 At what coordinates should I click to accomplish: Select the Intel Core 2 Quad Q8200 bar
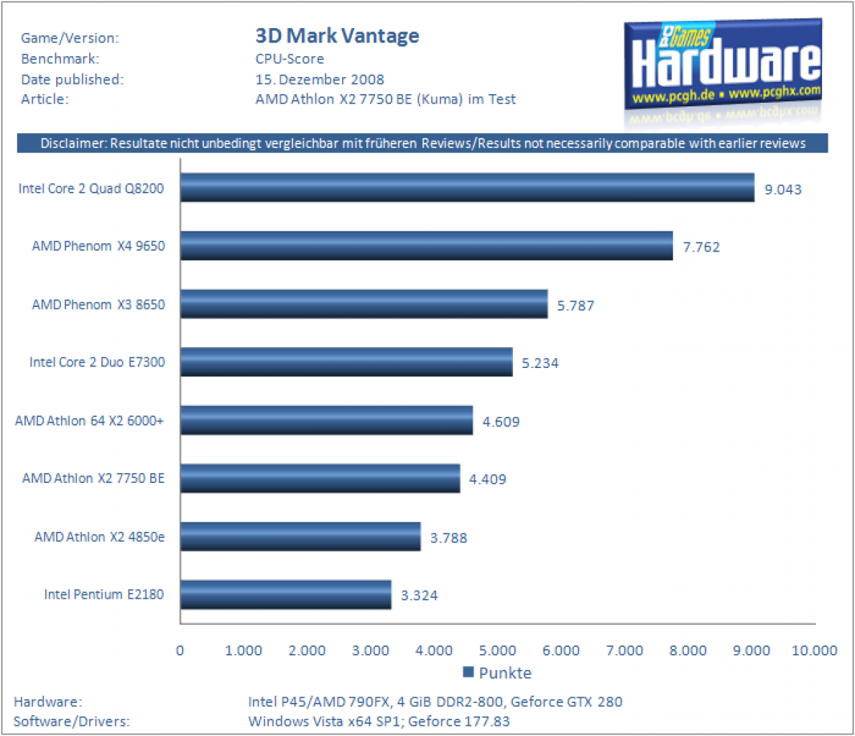click(467, 188)
